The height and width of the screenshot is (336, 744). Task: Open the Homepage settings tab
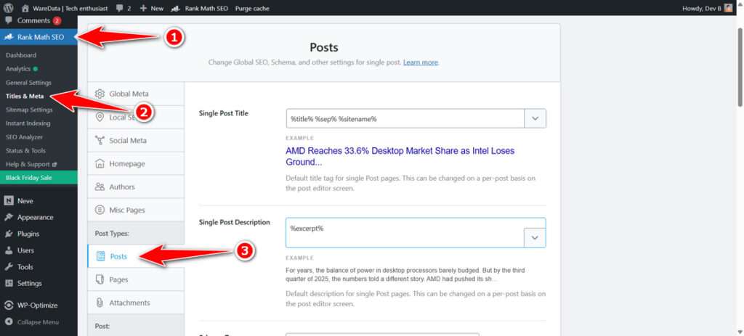(x=136, y=163)
